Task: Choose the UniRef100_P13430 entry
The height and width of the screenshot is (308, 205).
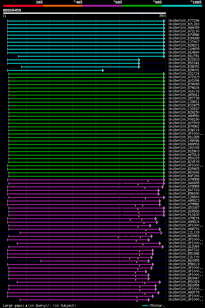Action: coord(184,215)
